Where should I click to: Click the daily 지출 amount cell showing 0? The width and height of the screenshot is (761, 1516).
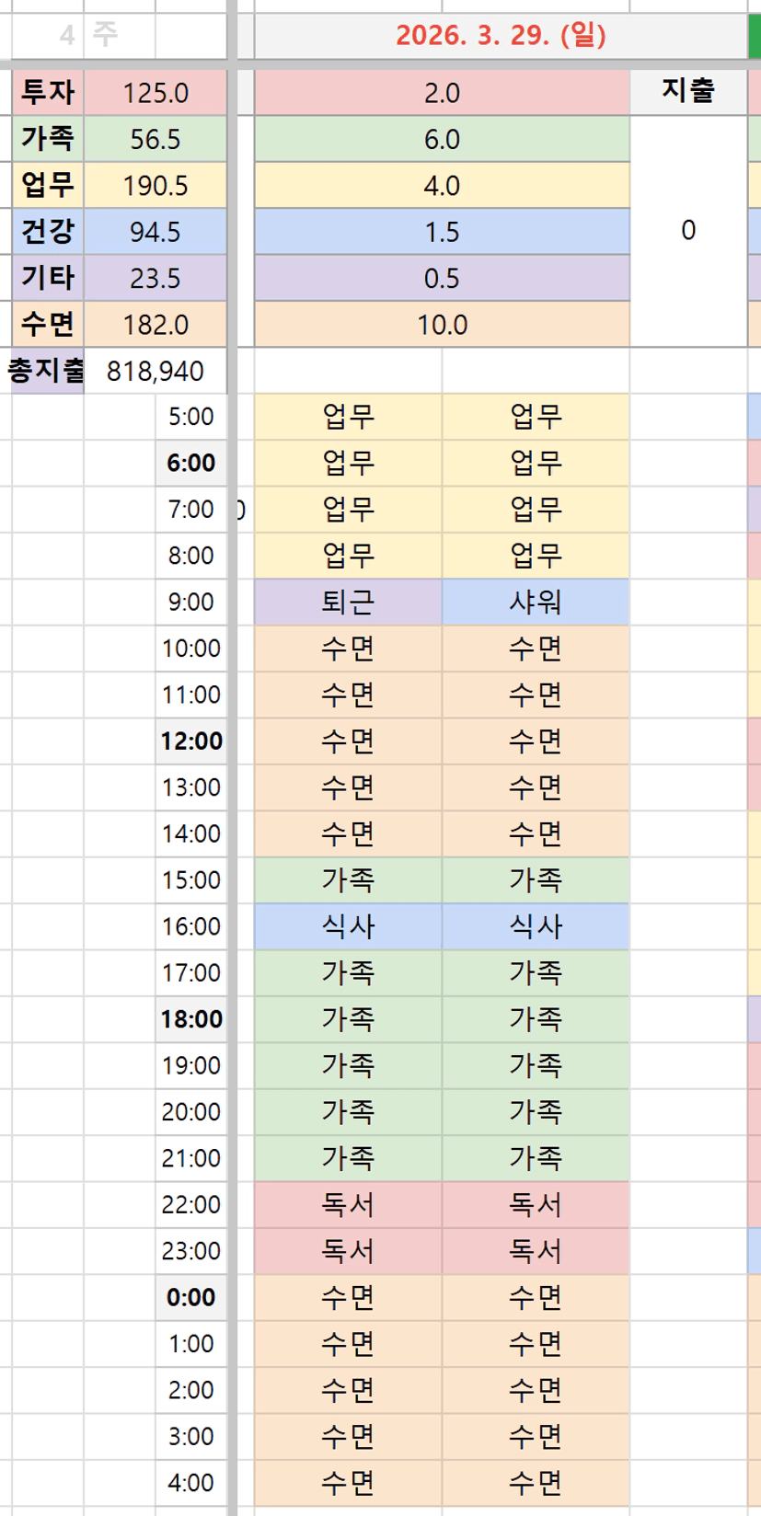[x=687, y=231]
